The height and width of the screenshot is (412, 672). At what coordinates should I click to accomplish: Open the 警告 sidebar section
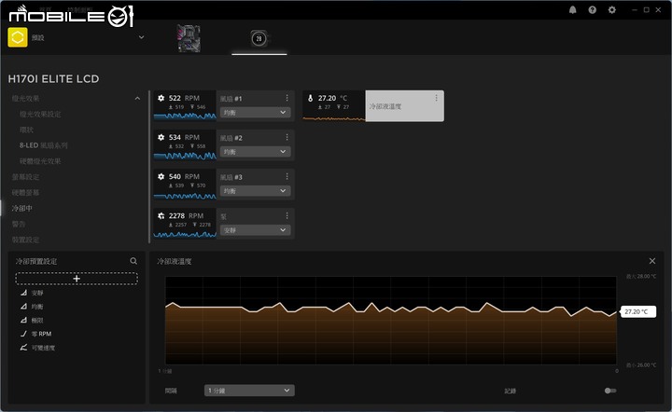[x=19, y=224]
